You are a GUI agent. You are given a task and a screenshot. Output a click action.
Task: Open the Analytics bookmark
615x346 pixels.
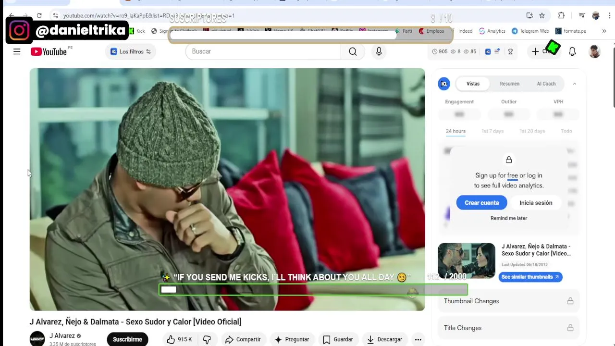coord(492,31)
